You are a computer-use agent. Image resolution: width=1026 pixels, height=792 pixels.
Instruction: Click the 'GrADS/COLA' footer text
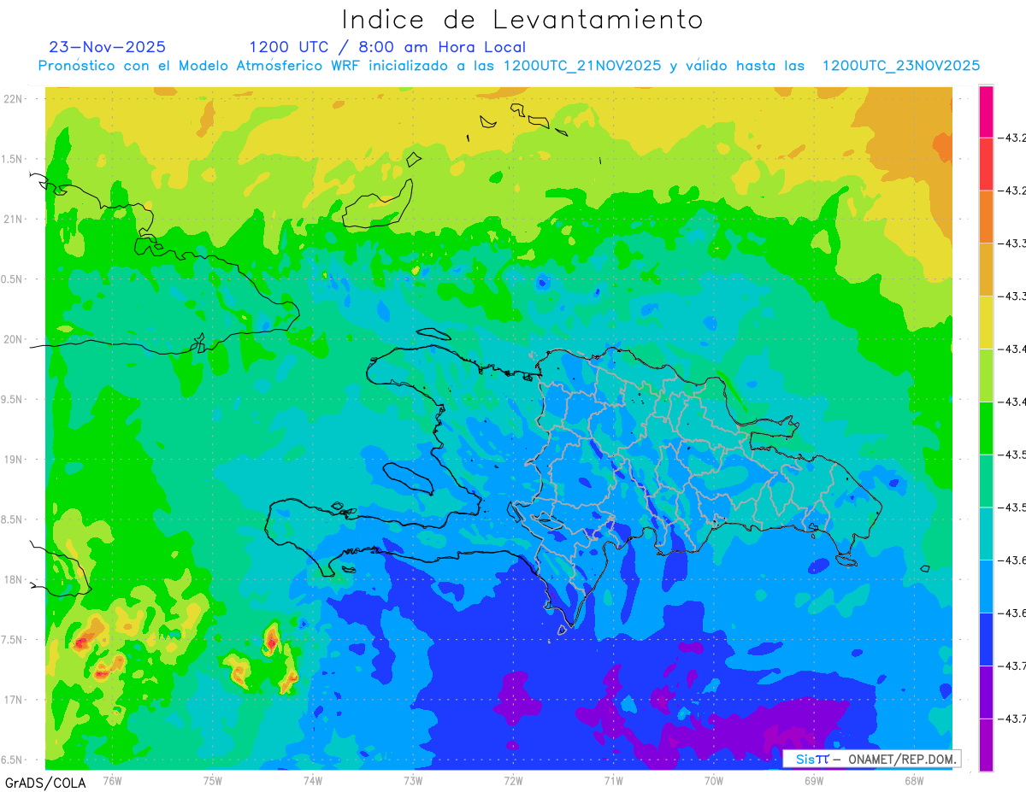(45, 783)
